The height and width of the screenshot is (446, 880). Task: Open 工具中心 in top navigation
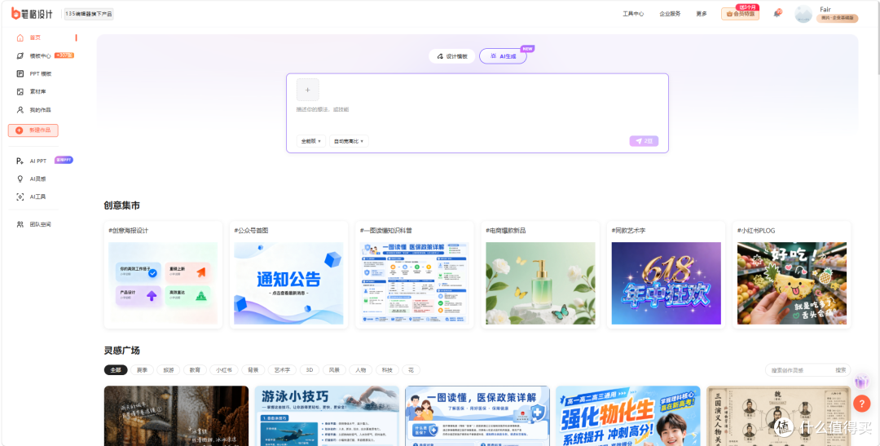coord(633,14)
